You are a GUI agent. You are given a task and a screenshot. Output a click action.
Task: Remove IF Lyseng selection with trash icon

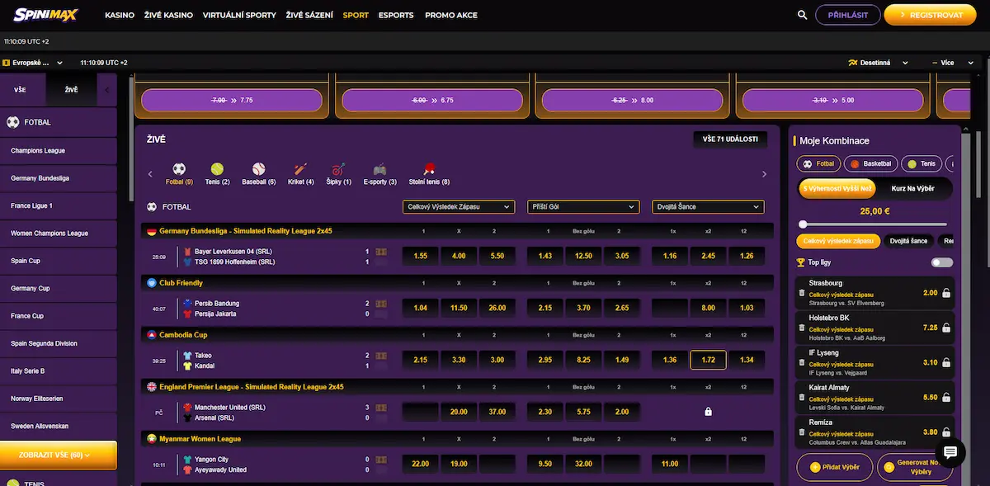pyautogui.click(x=802, y=362)
